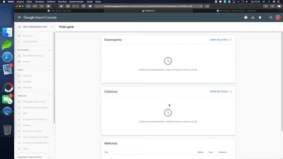This screenshot has height=159, width=283.
Task: Click the sidebar vertical scrollbar
Action: click(x=54, y=78)
